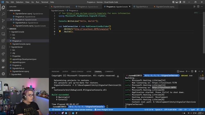
Task: Click Ln 8, Col 14 status entry
Action: (x=149, y=110)
